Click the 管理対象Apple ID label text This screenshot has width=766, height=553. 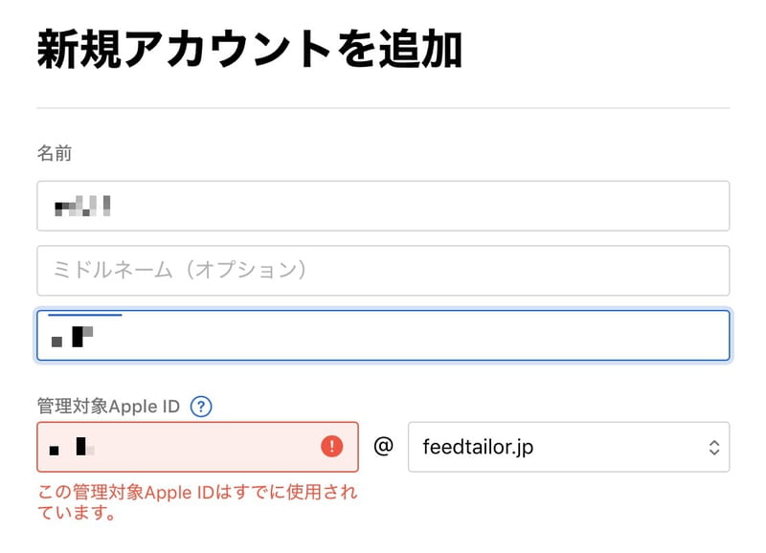108,406
